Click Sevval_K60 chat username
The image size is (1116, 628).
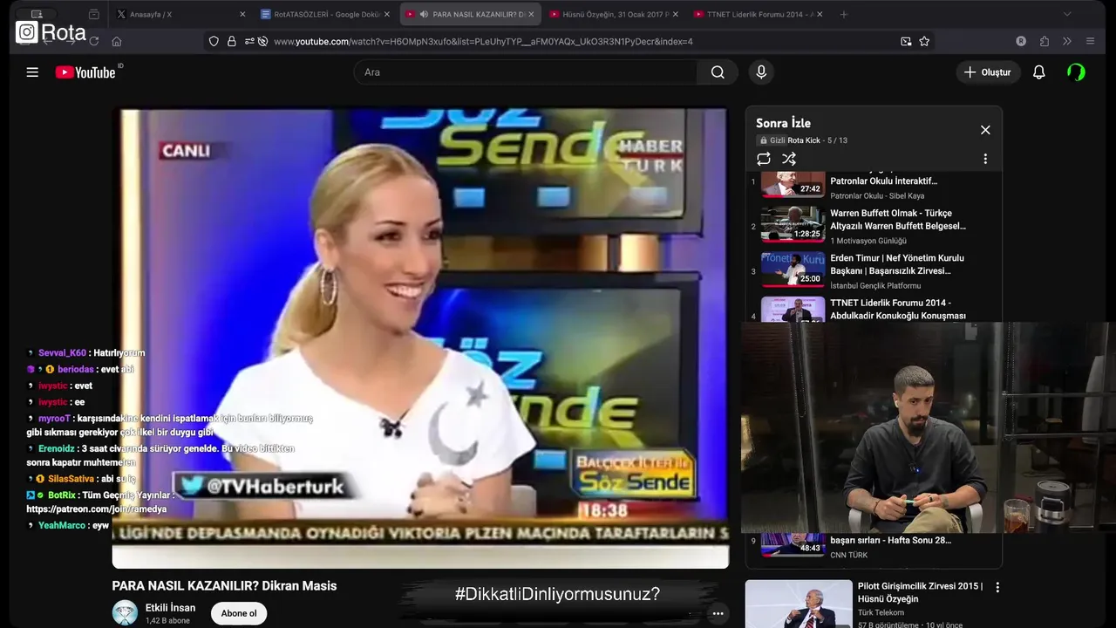click(x=62, y=353)
